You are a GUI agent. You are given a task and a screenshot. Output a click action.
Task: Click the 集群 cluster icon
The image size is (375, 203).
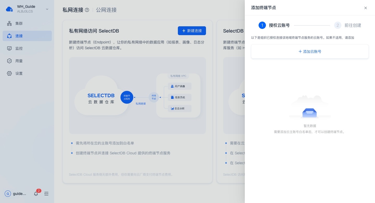point(9,23)
